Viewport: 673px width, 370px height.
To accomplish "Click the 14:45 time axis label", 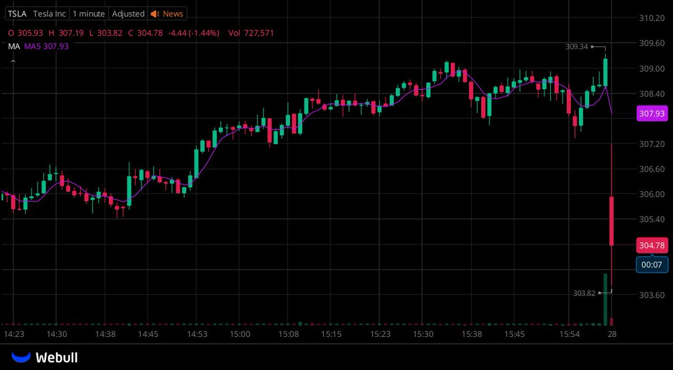I will [149, 334].
